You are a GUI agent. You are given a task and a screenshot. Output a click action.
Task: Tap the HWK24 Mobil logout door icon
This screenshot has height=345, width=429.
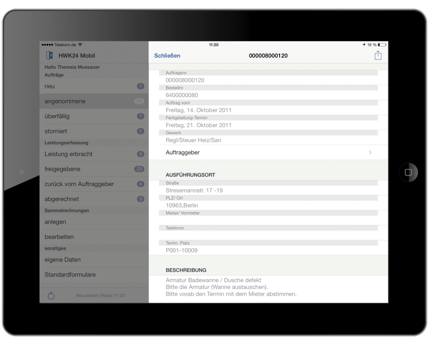tap(49, 55)
